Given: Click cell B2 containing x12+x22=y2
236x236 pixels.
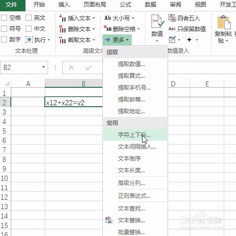Looking at the screenshot, I should pos(74,102).
